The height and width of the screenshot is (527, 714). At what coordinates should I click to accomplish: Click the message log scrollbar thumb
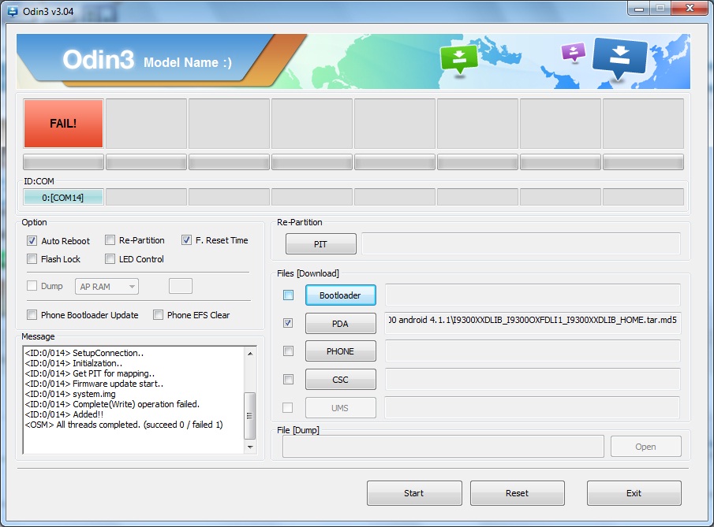click(x=249, y=415)
